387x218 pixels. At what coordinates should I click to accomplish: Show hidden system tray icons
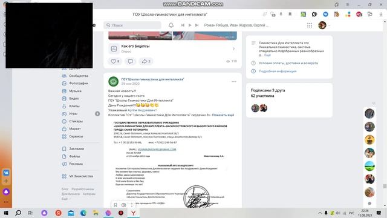coord(320,213)
